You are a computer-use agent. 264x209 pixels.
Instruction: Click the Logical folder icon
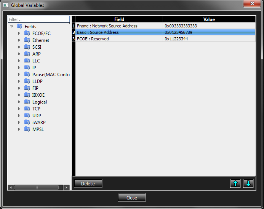click(27, 102)
